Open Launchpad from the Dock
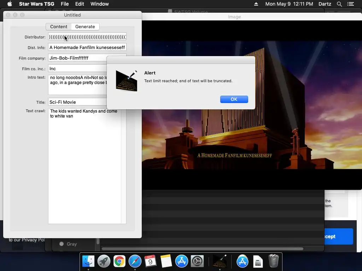 (104, 261)
